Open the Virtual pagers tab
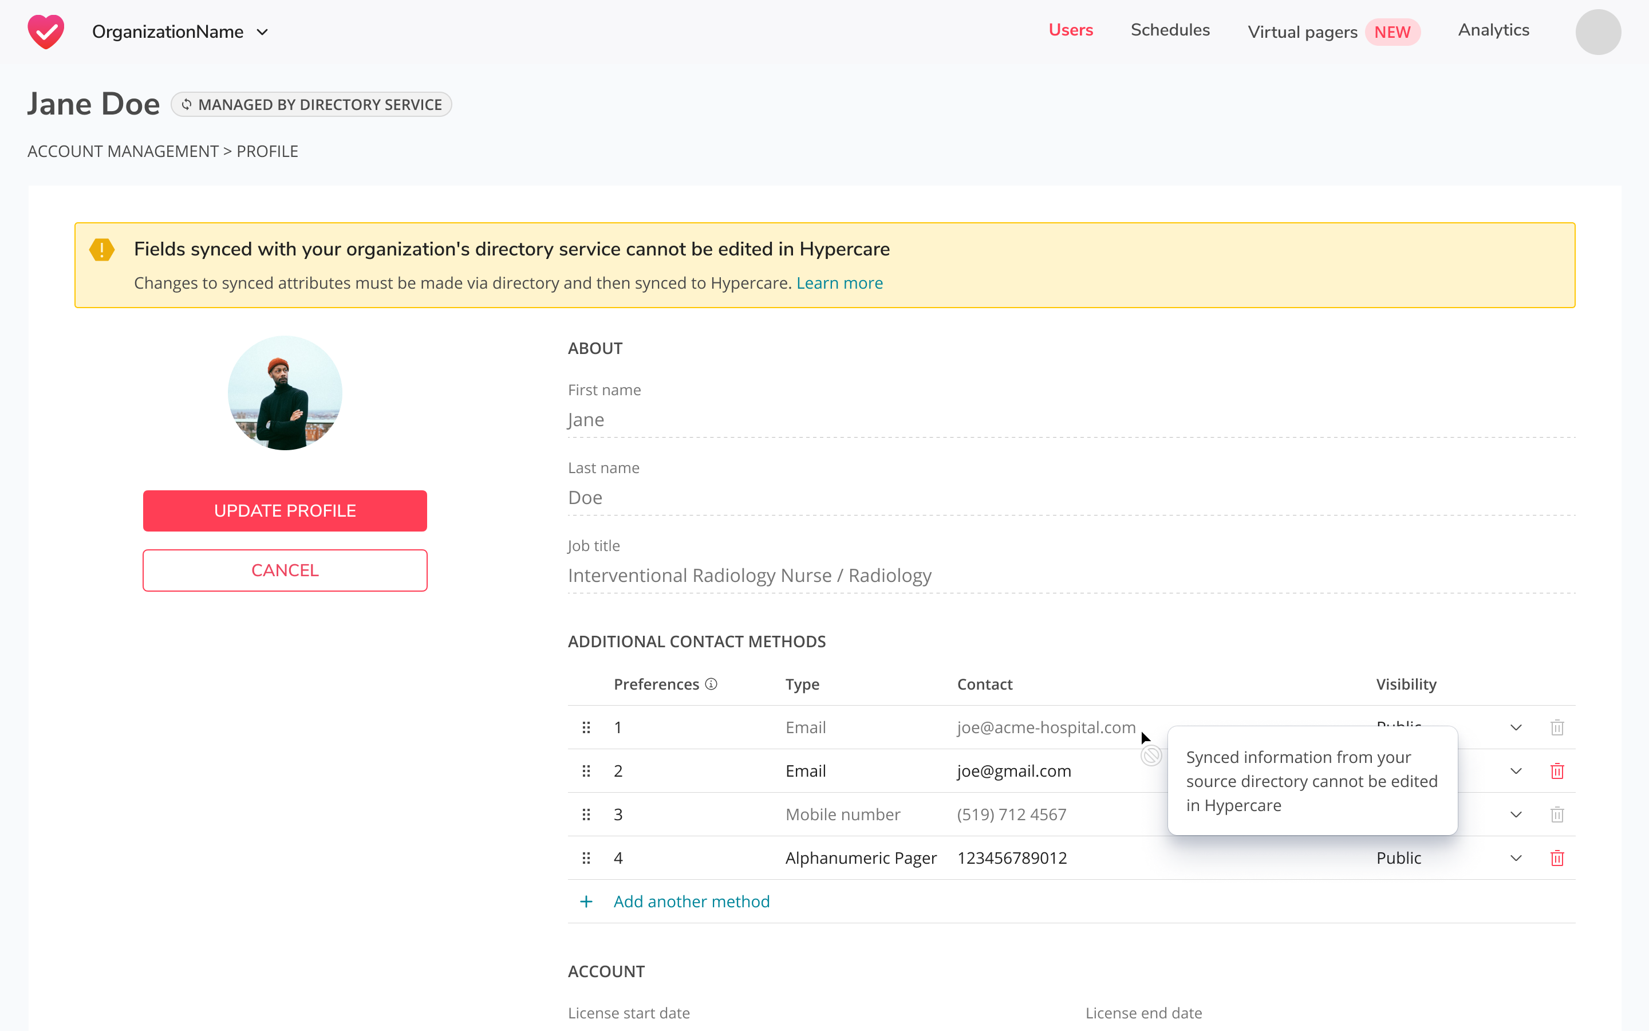The width and height of the screenshot is (1649, 1031). point(1302,32)
